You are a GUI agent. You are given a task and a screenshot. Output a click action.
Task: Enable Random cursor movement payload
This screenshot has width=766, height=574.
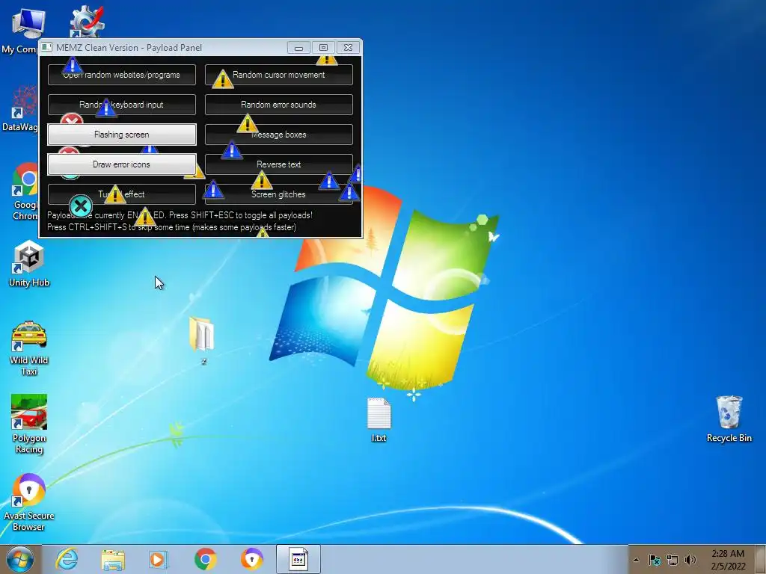278,75
